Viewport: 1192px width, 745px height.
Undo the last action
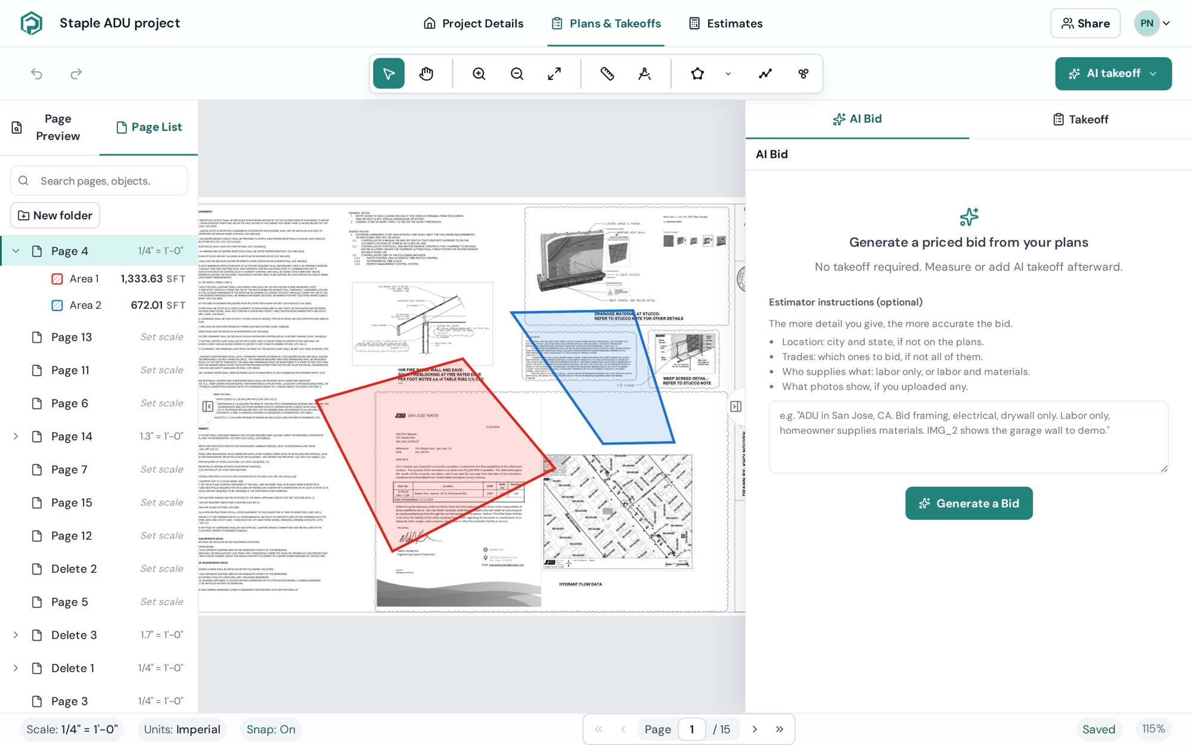[37, 73]
